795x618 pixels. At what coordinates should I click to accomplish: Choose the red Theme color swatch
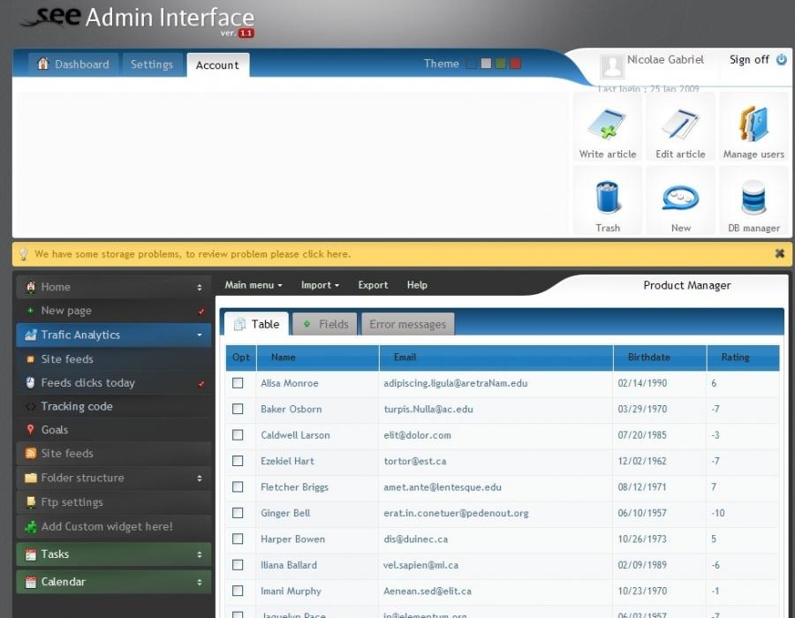[x=515, y=64]
